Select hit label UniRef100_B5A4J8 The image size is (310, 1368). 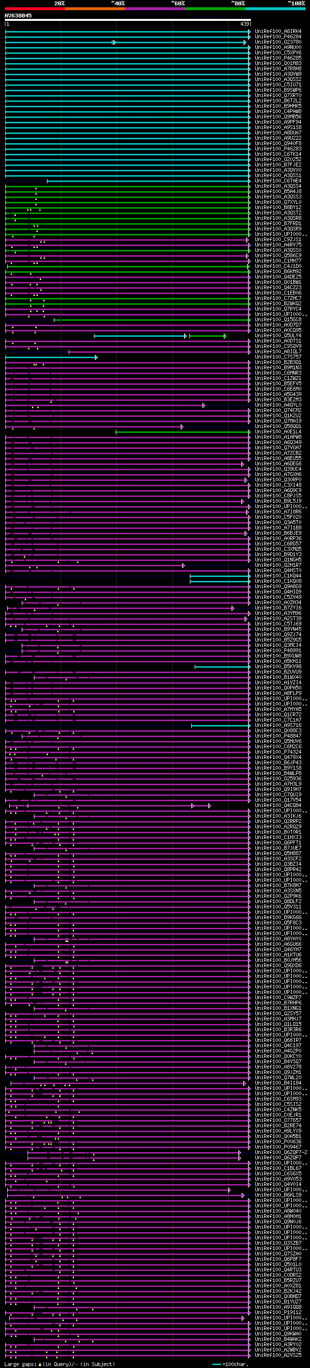(x=278, y=191)
